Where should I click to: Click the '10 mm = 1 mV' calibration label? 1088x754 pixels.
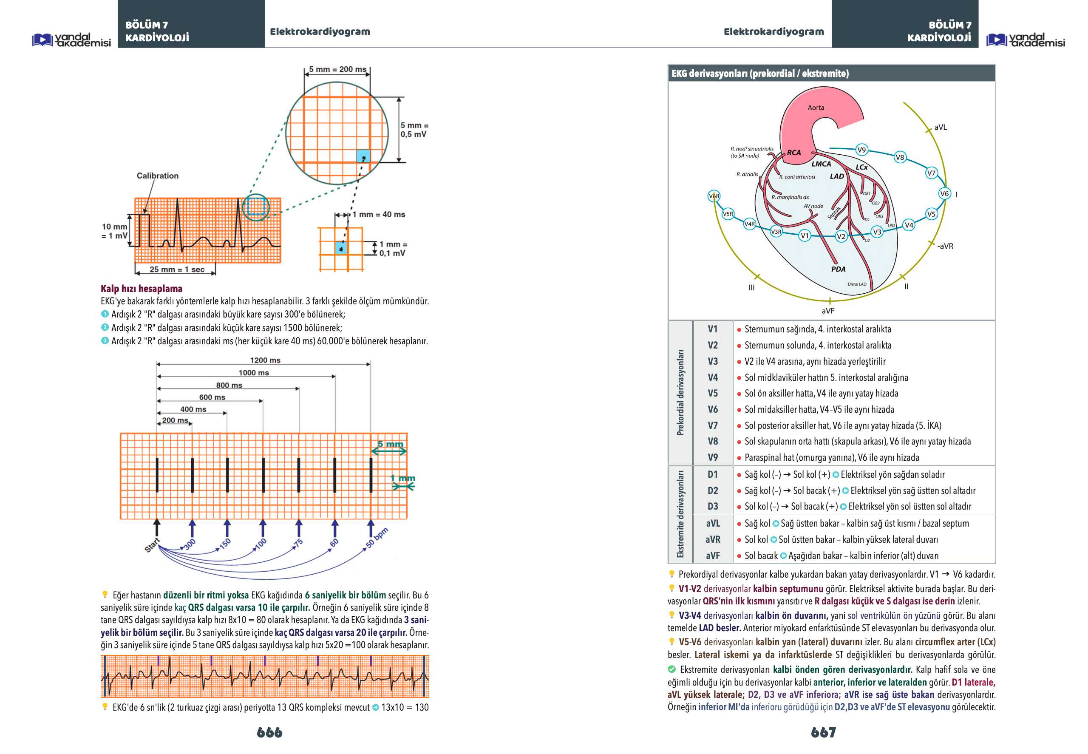pos(114,231)
